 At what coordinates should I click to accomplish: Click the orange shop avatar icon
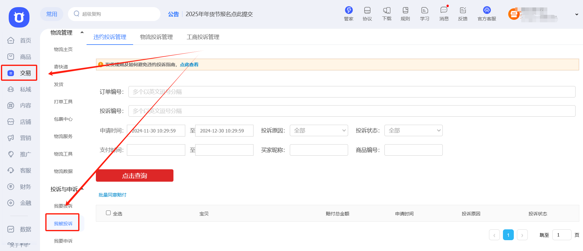coord(514,14)
